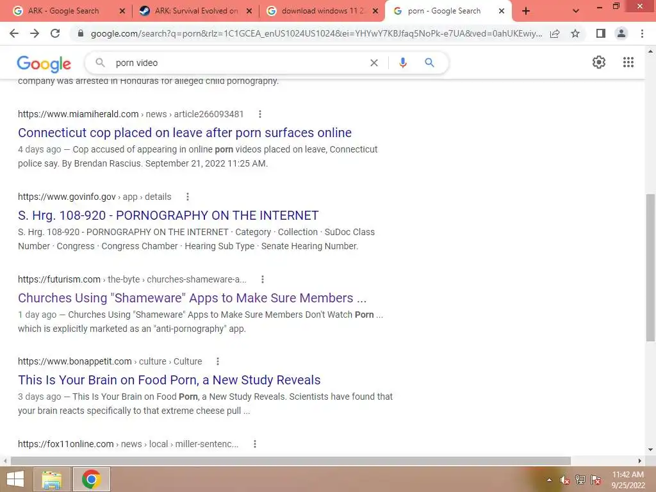Open the Connecticut cop placed on leave article
Image resolution: width=656 pixels, height=492 pixels.
pyautogui.click(x=184, y=133)
